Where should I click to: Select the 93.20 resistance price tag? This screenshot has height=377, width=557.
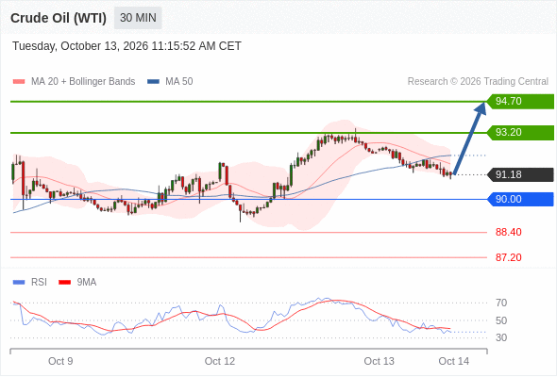pyautogui.click(x=520, y=133)
